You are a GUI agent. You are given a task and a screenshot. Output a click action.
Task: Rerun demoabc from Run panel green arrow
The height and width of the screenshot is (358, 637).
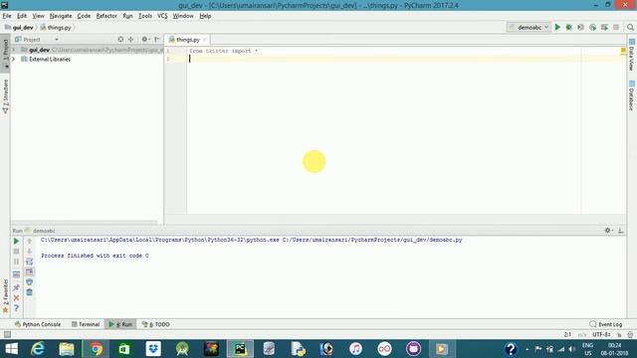(x=16, y=241)
